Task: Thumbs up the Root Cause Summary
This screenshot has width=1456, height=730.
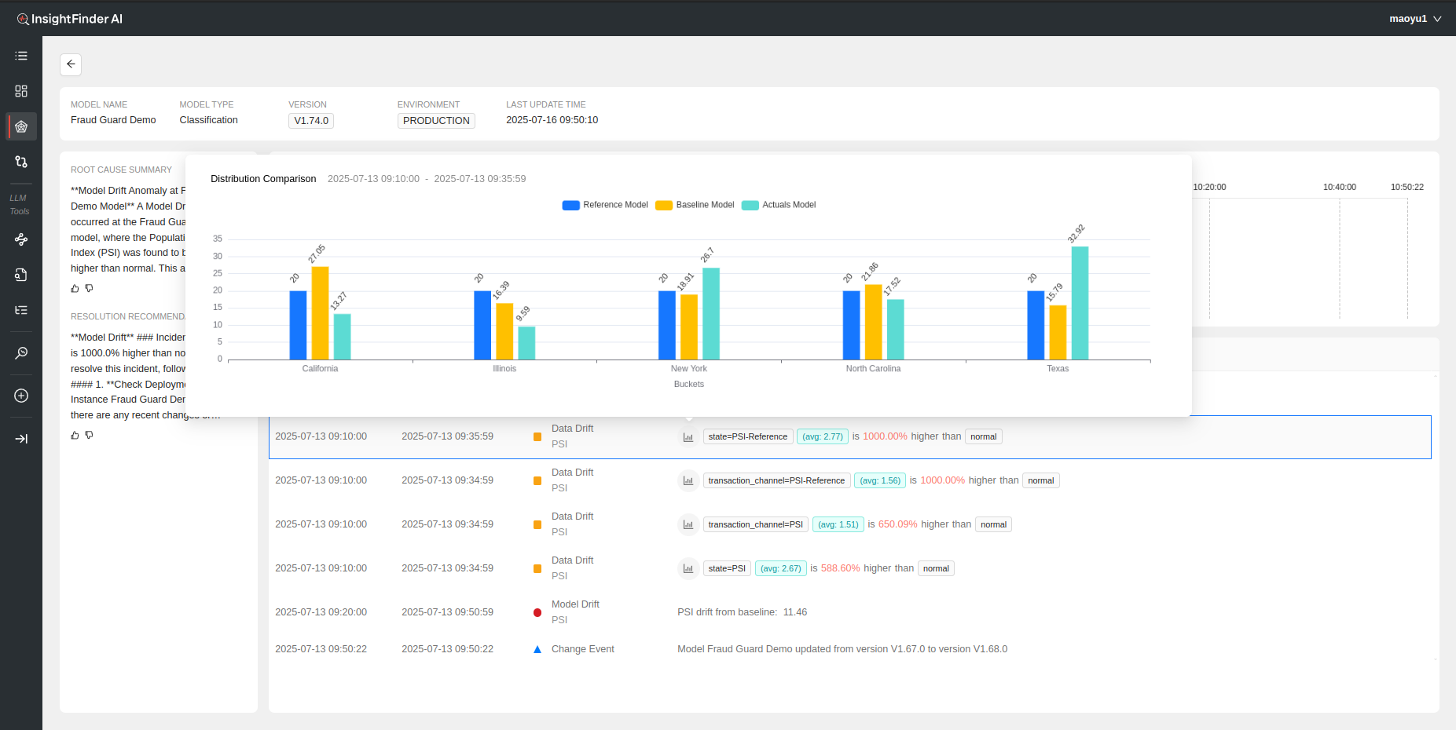Action: pyautogui.click(x=75, y=289)
